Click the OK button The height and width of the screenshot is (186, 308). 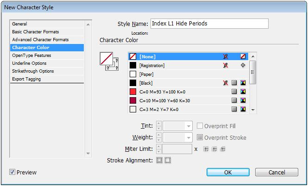pos(228,172)
